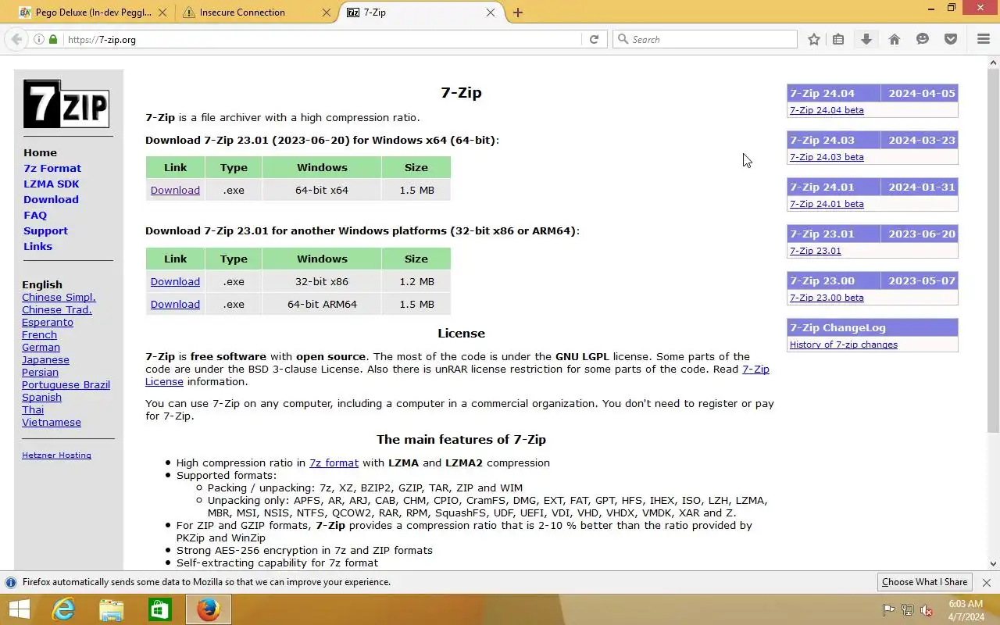The image size is (1000, 625).
Task: Reload the page with the refresh icon
Action: (594, 39)
